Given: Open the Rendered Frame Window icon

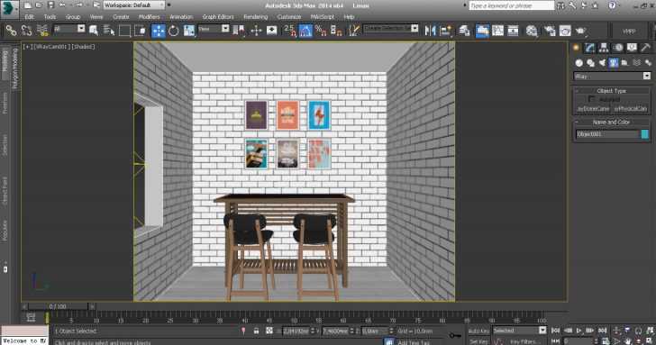Looking at the screenshot, I should [565, 30].
